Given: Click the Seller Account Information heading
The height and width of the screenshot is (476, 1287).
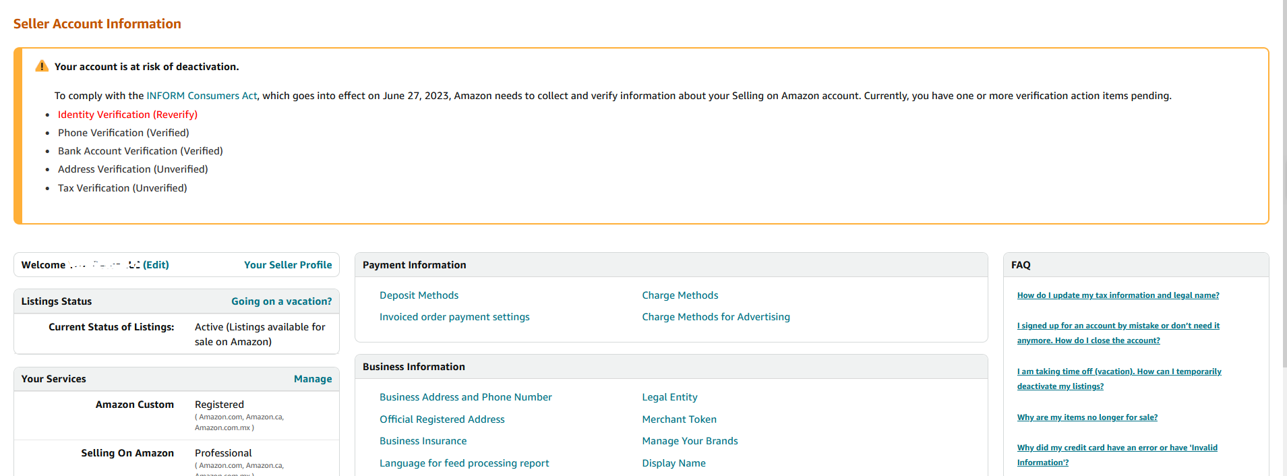Looking at the screenshot, I should click(x=97, y=24).
